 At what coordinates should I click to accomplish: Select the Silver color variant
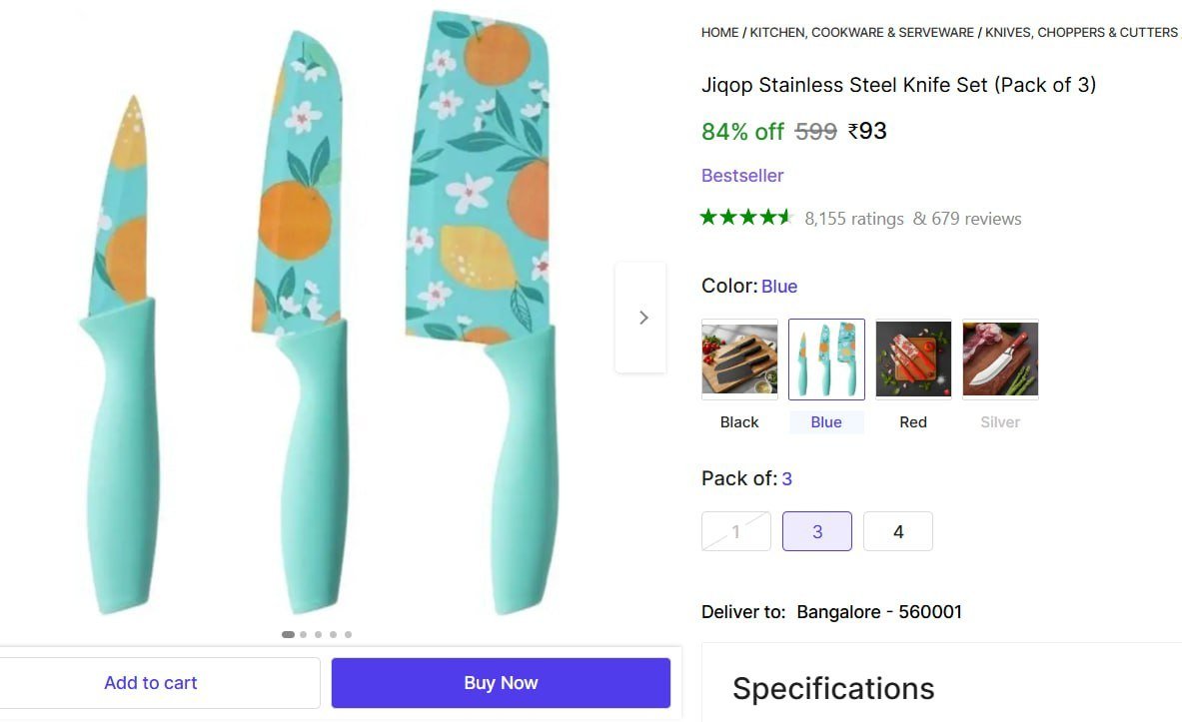pyautogui.click(x=999, y=359)
